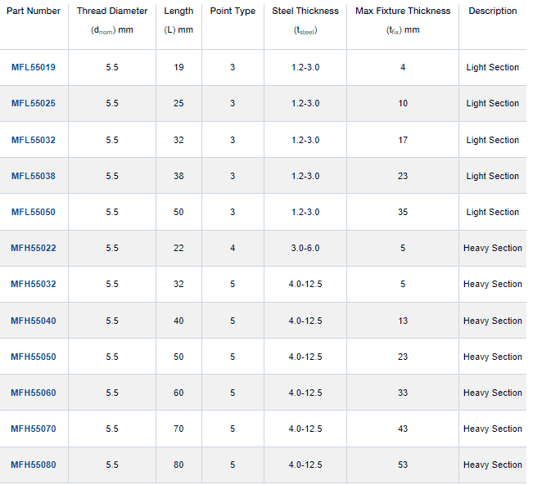This screenshot has width=533, height=485.
Task: Click the Max Fixture Thickness header
Action: point(403,11)
